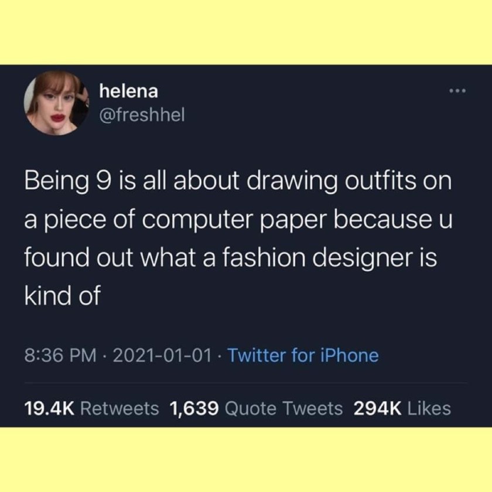
Task: View the 1,639 Quote Tweets list
Action: coord(256,409)
